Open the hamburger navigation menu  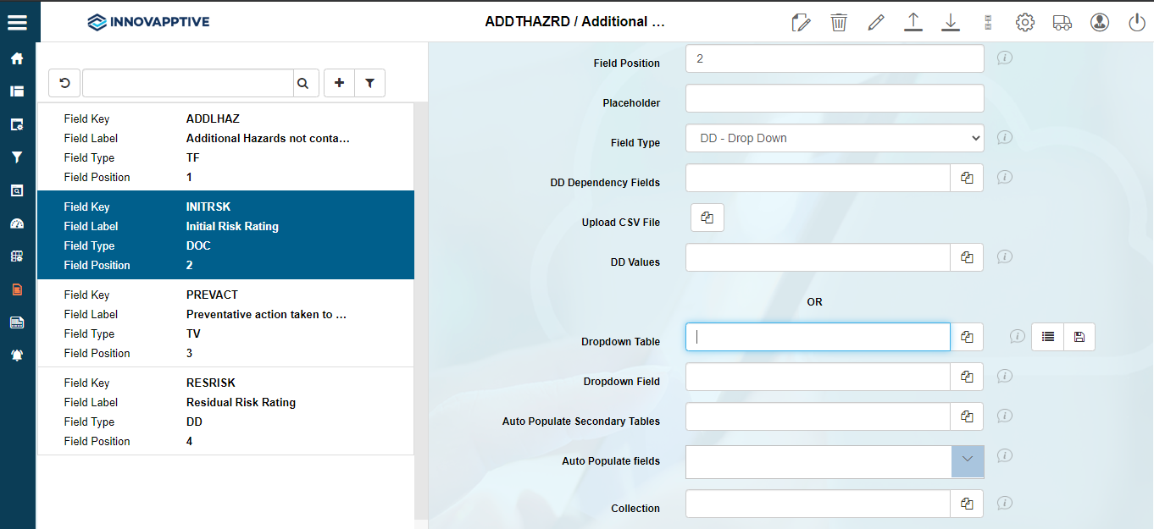point(17,22)
